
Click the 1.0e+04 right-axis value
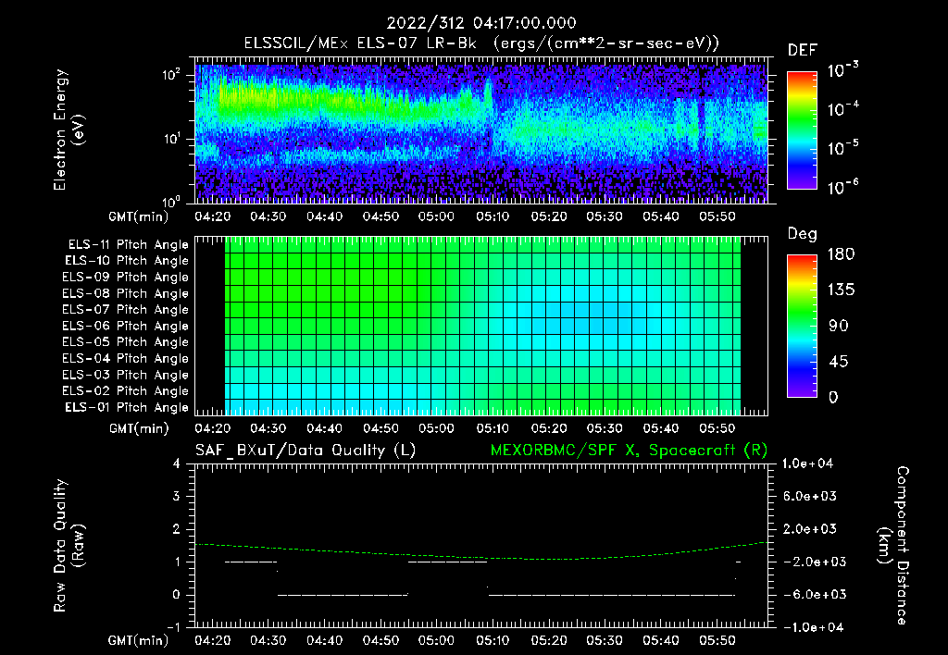(x=807, y=463)
